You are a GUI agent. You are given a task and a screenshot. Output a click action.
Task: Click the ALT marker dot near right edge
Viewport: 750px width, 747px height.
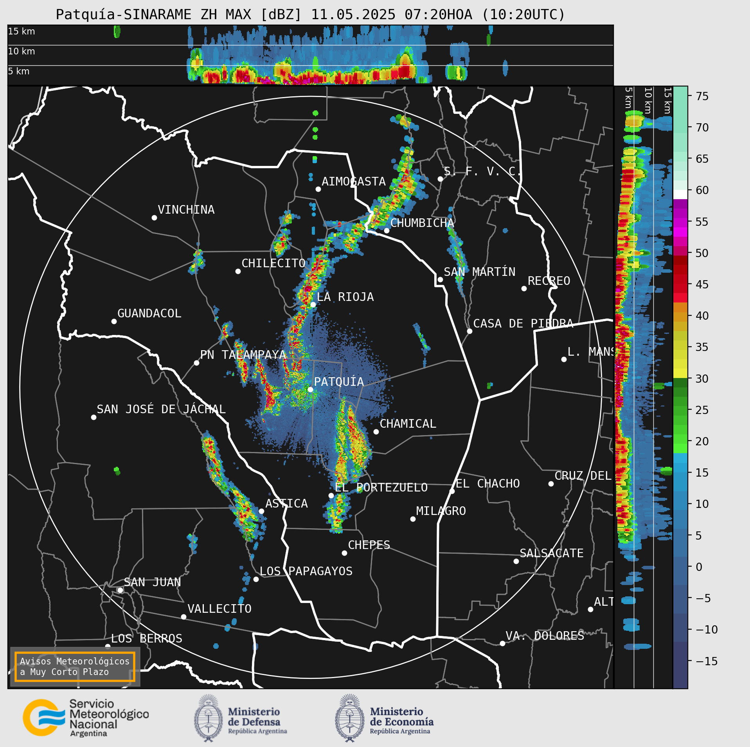[x=590, y=609]
